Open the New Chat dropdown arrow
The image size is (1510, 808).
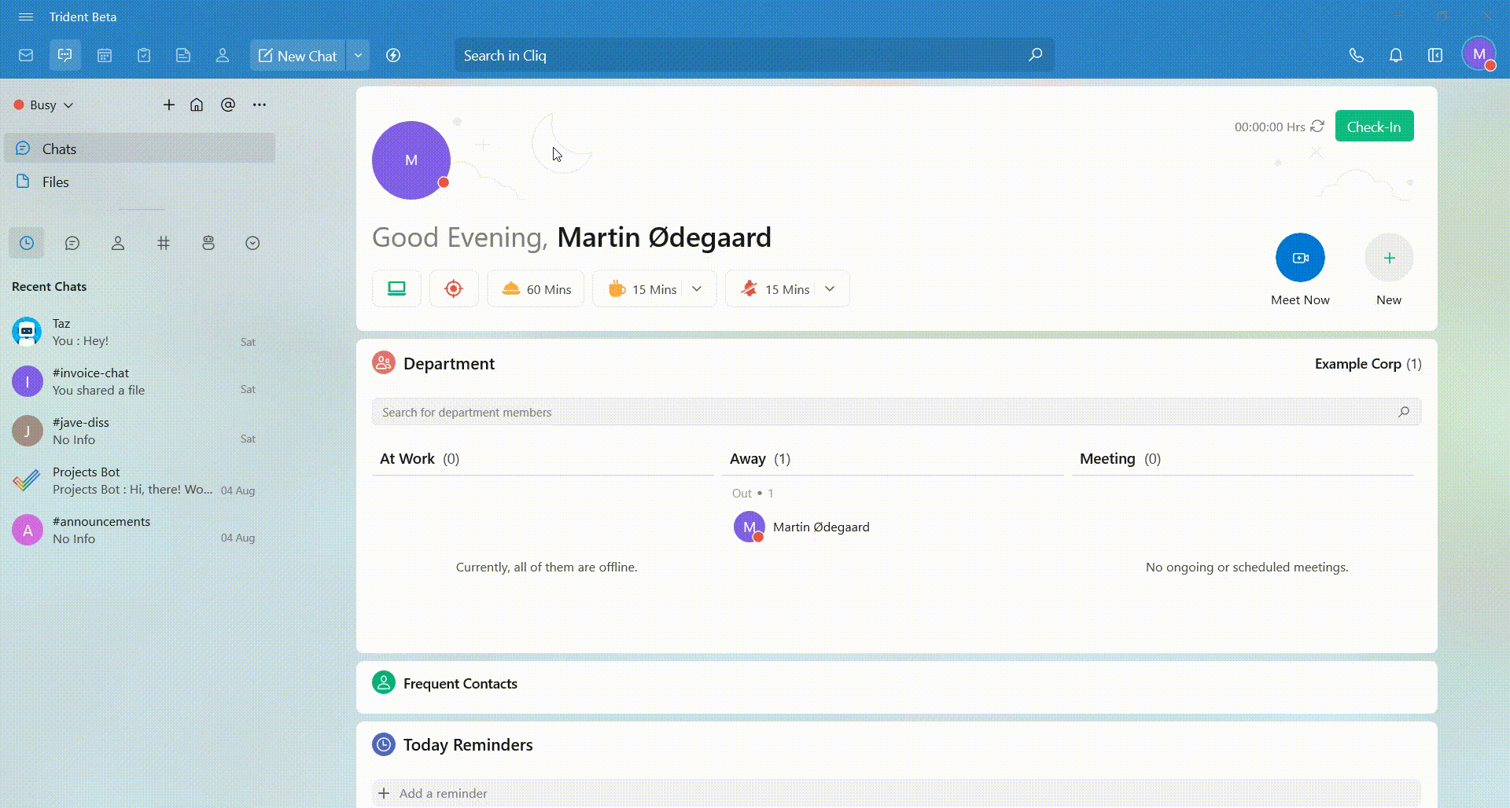coord(358,56)
